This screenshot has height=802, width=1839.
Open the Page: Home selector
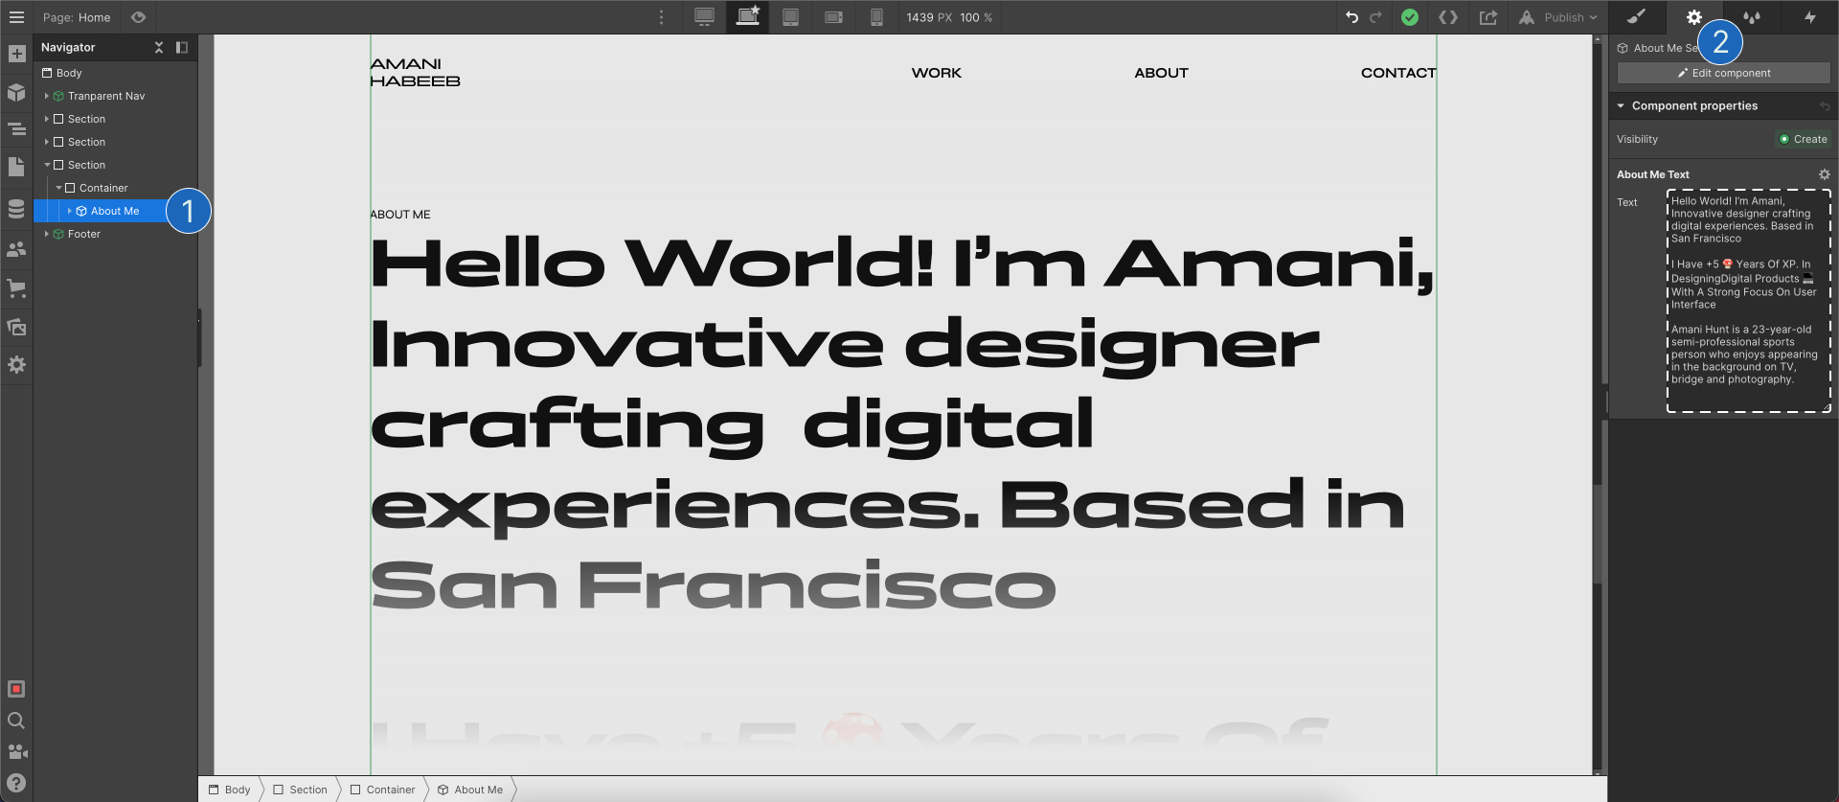77,17
